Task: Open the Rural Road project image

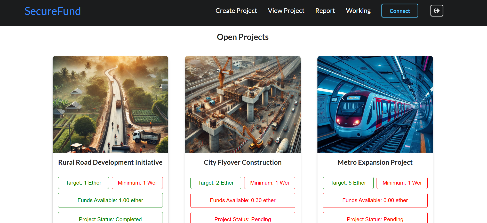Action: coord(110,104)
